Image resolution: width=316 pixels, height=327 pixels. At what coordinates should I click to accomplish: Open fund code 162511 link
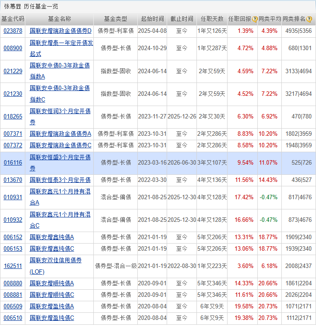tap(13, 266)
